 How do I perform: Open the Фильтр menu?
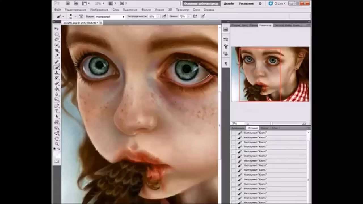click(x=146, y=10)
